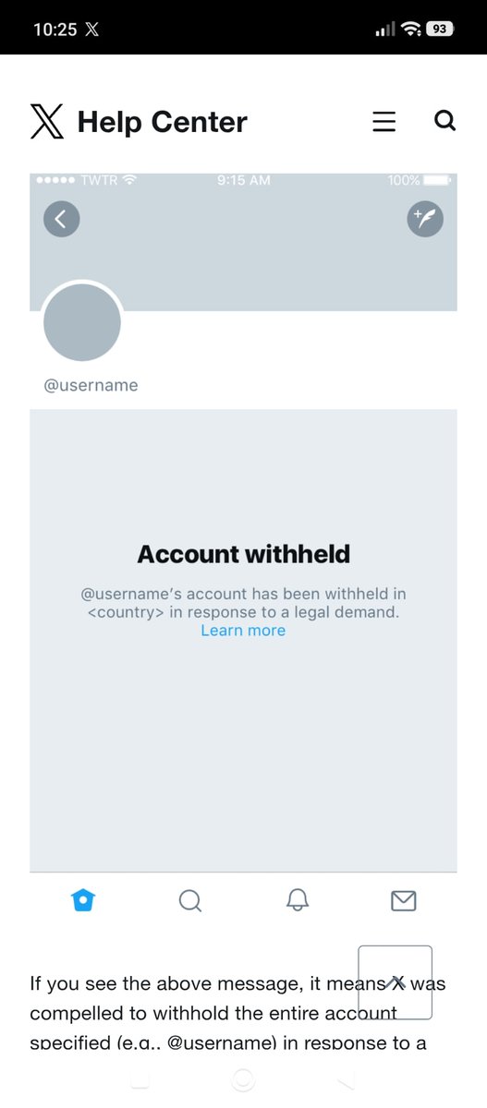Screen dimensions: 487x1108
Task: Open the messages envelope tab
Action: point(404,900)
